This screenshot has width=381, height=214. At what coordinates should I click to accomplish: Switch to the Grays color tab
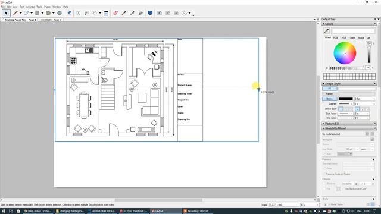(352, 38)
